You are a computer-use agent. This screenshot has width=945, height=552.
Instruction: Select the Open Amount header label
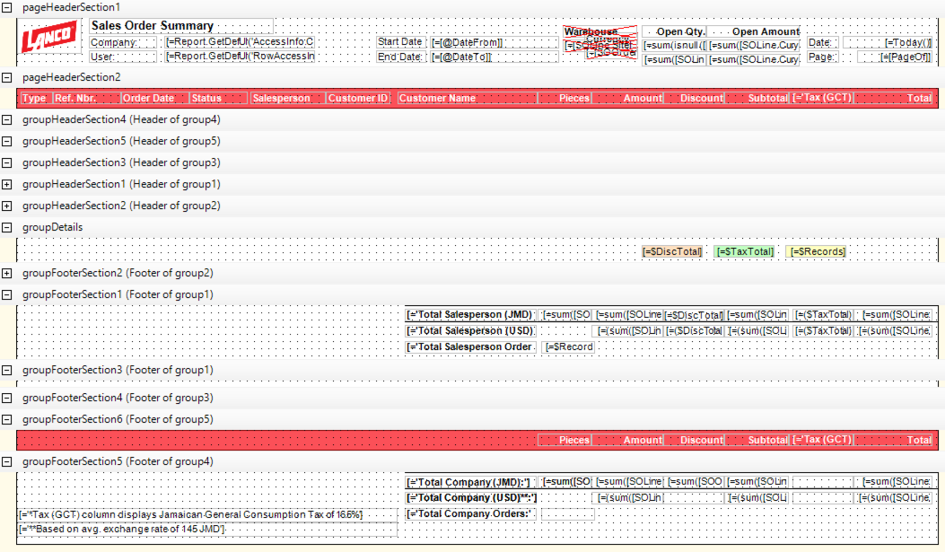(x=765, y=32)
